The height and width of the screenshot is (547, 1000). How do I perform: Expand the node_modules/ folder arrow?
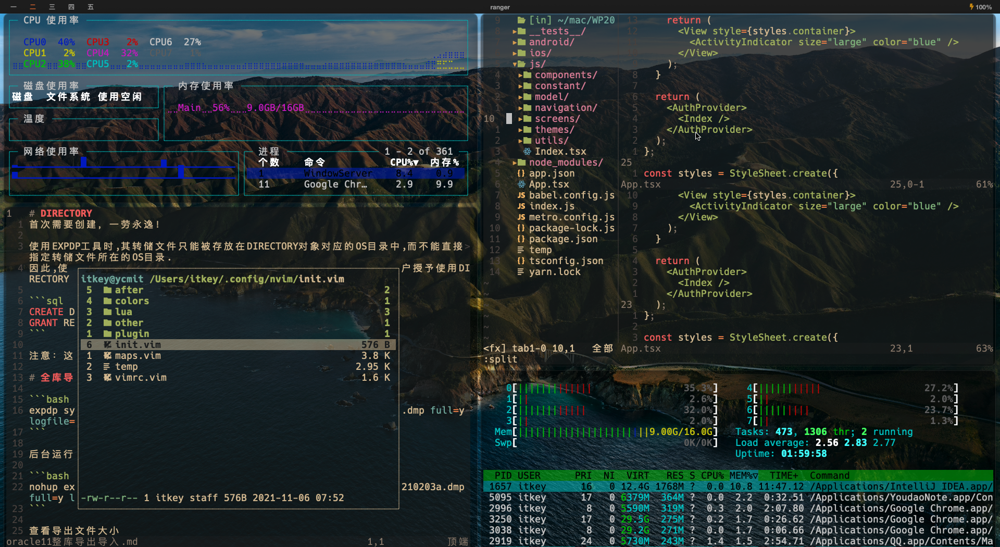point(515,163)
